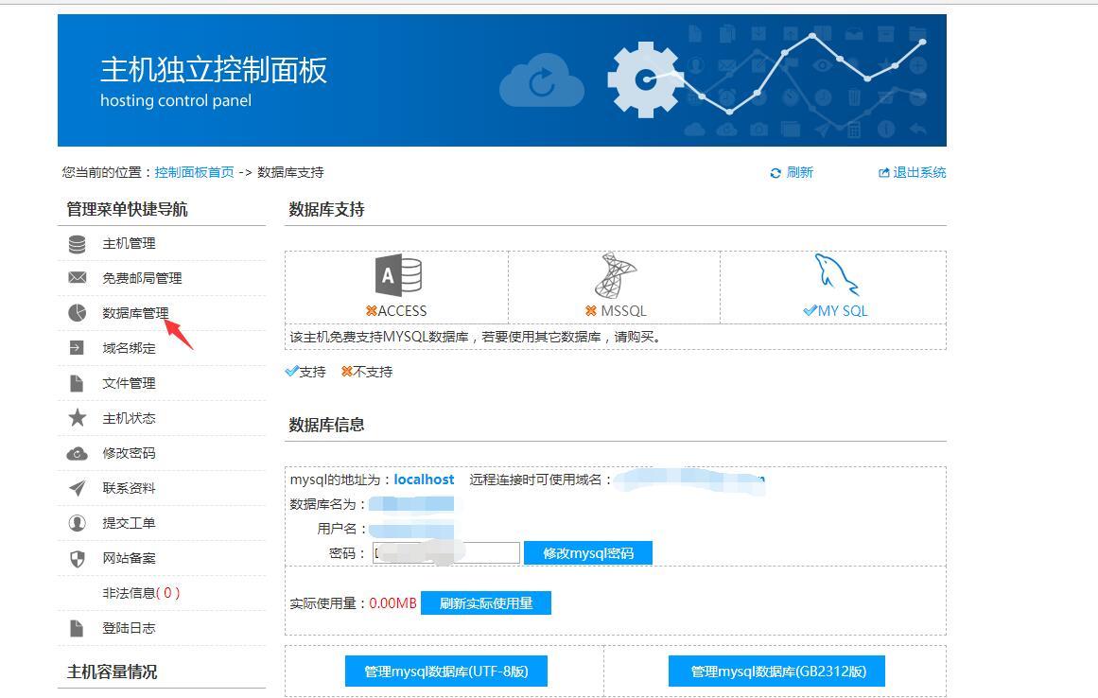Open 主机管理 in the sidebar menu

click(129, 244)
